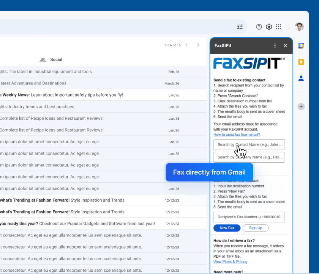The height and width of the screenshot is (274, 319).
Task: Go to newer emails arrow
Action: [186, 45]
